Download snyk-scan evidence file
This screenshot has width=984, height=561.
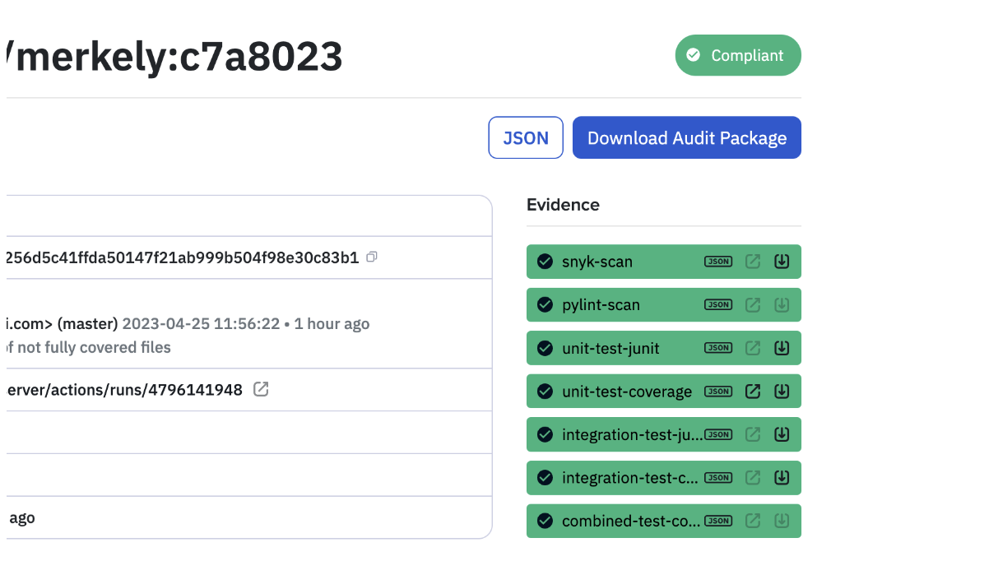tap(782, 262)
